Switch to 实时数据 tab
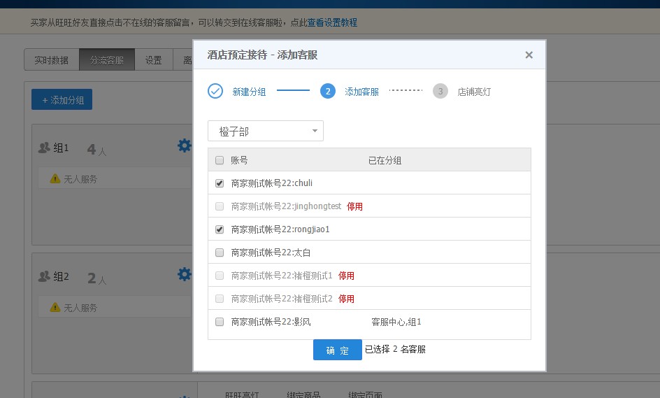 coord(51,60)
